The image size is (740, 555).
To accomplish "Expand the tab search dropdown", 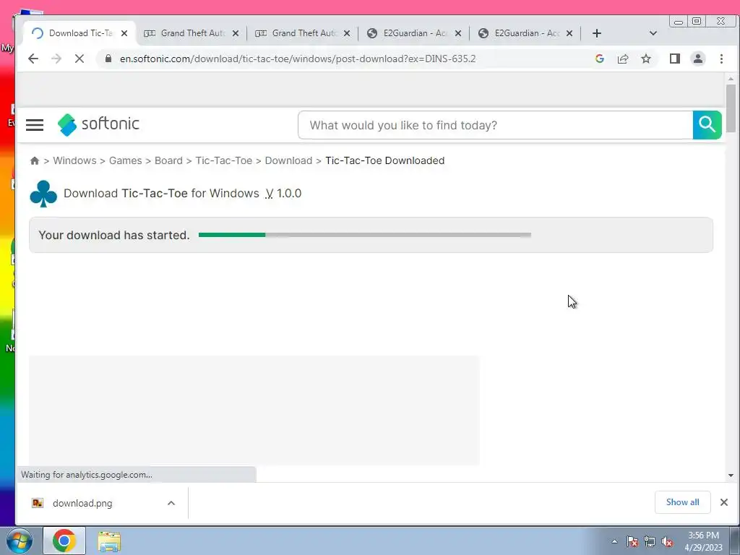I will point(653,33).
